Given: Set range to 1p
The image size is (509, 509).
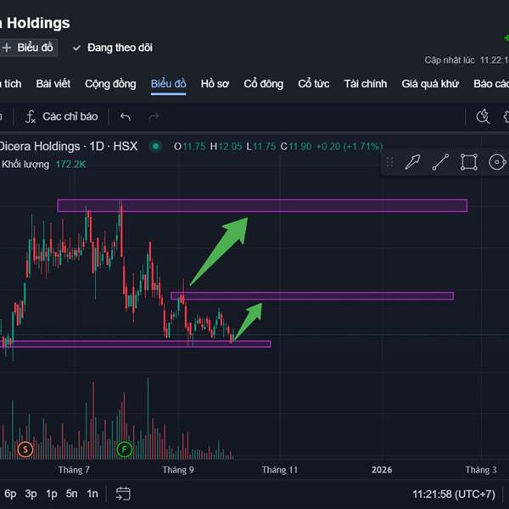Looking at the screenshot, I should [52, 494].
